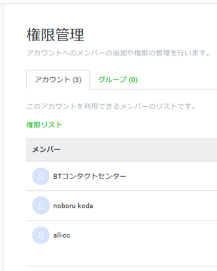Click the empty area below the all-cc row
The image size is (217, 271).
pyautogui.click(x=121, y=256)
